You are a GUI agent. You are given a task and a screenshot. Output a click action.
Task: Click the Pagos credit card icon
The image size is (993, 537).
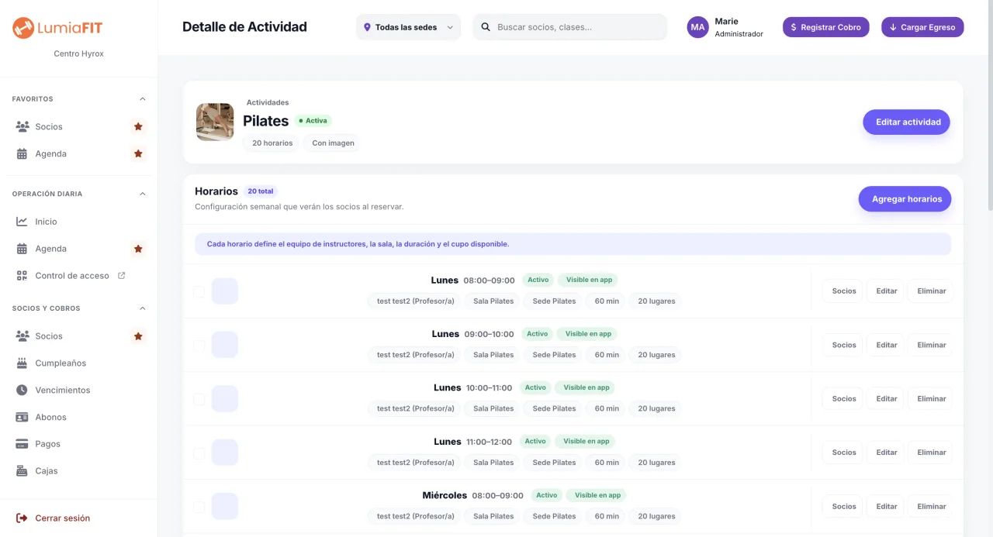click(22, 444)
